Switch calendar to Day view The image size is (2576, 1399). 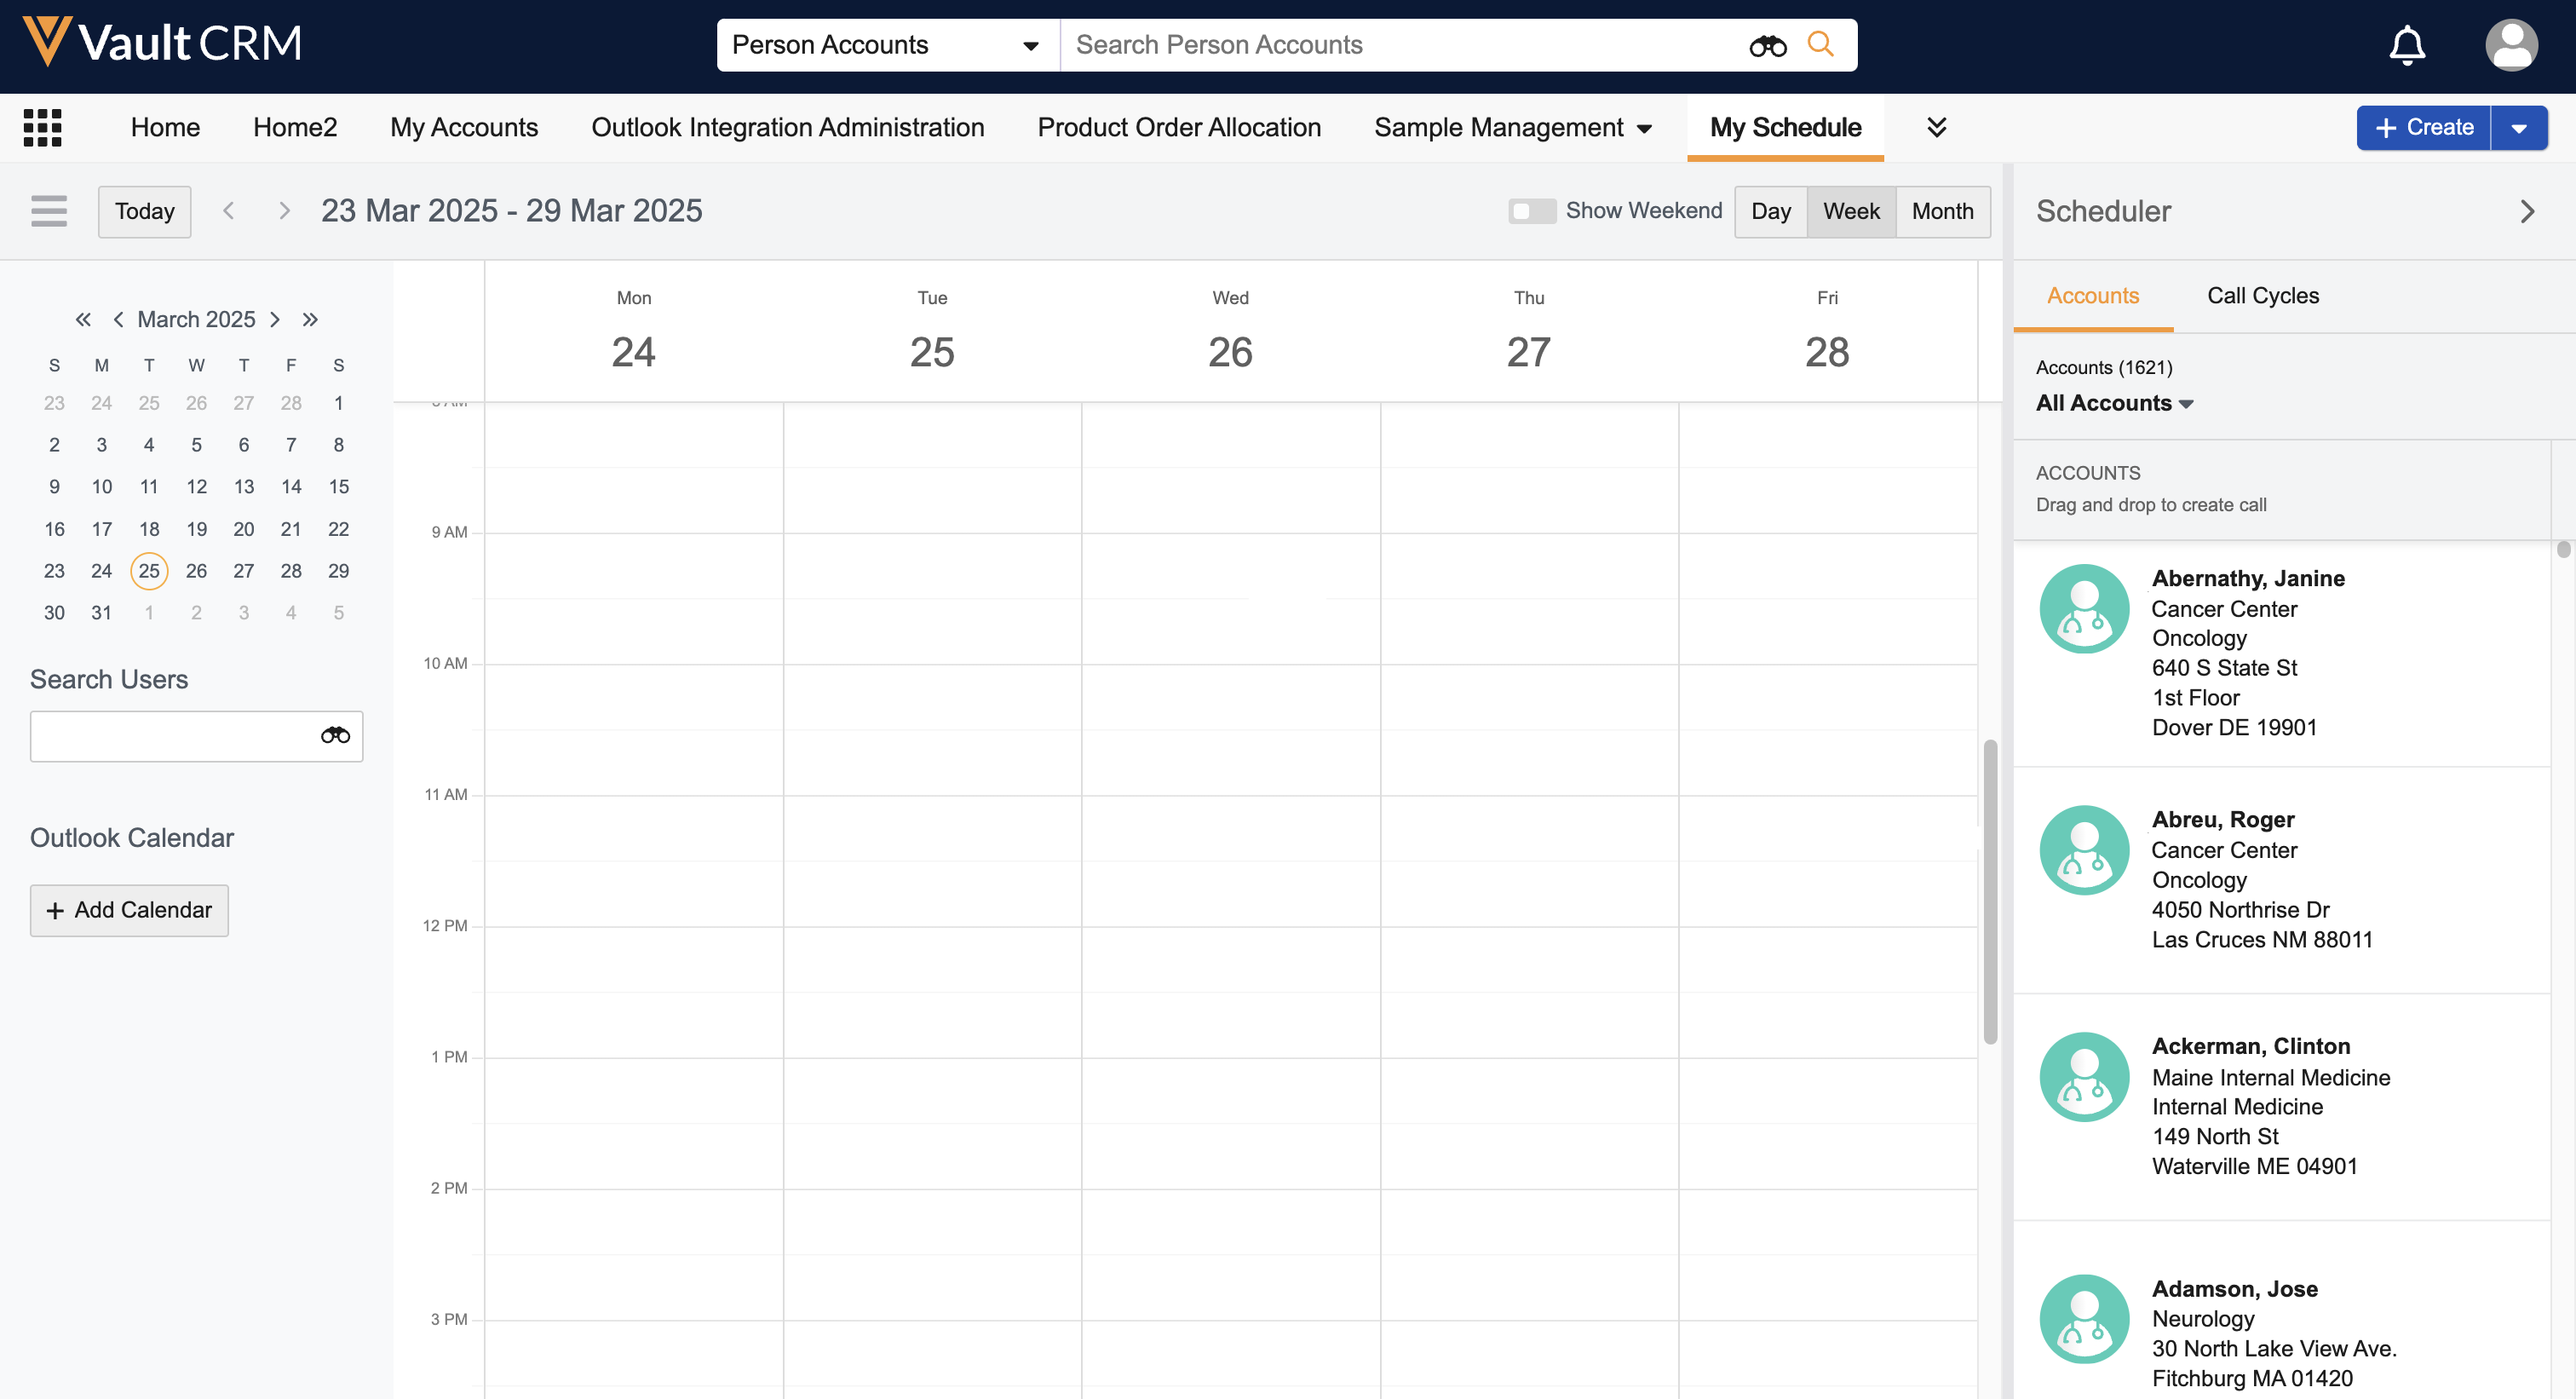point(1770,211)
